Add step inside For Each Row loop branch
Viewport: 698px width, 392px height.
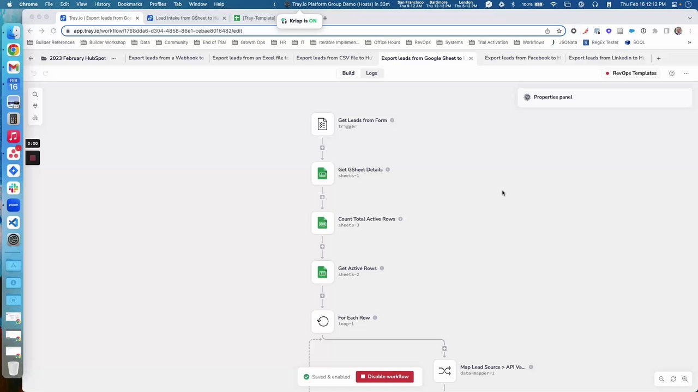click(444, 348)
